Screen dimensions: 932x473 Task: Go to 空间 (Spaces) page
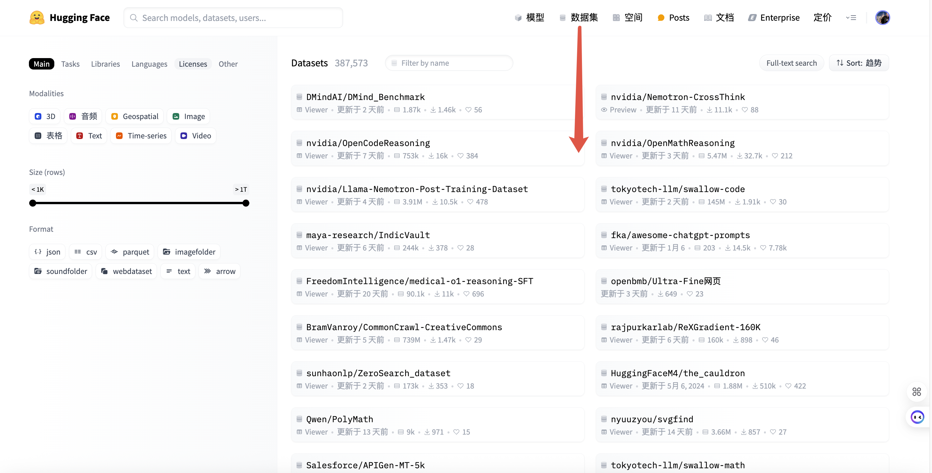[628, 17]
